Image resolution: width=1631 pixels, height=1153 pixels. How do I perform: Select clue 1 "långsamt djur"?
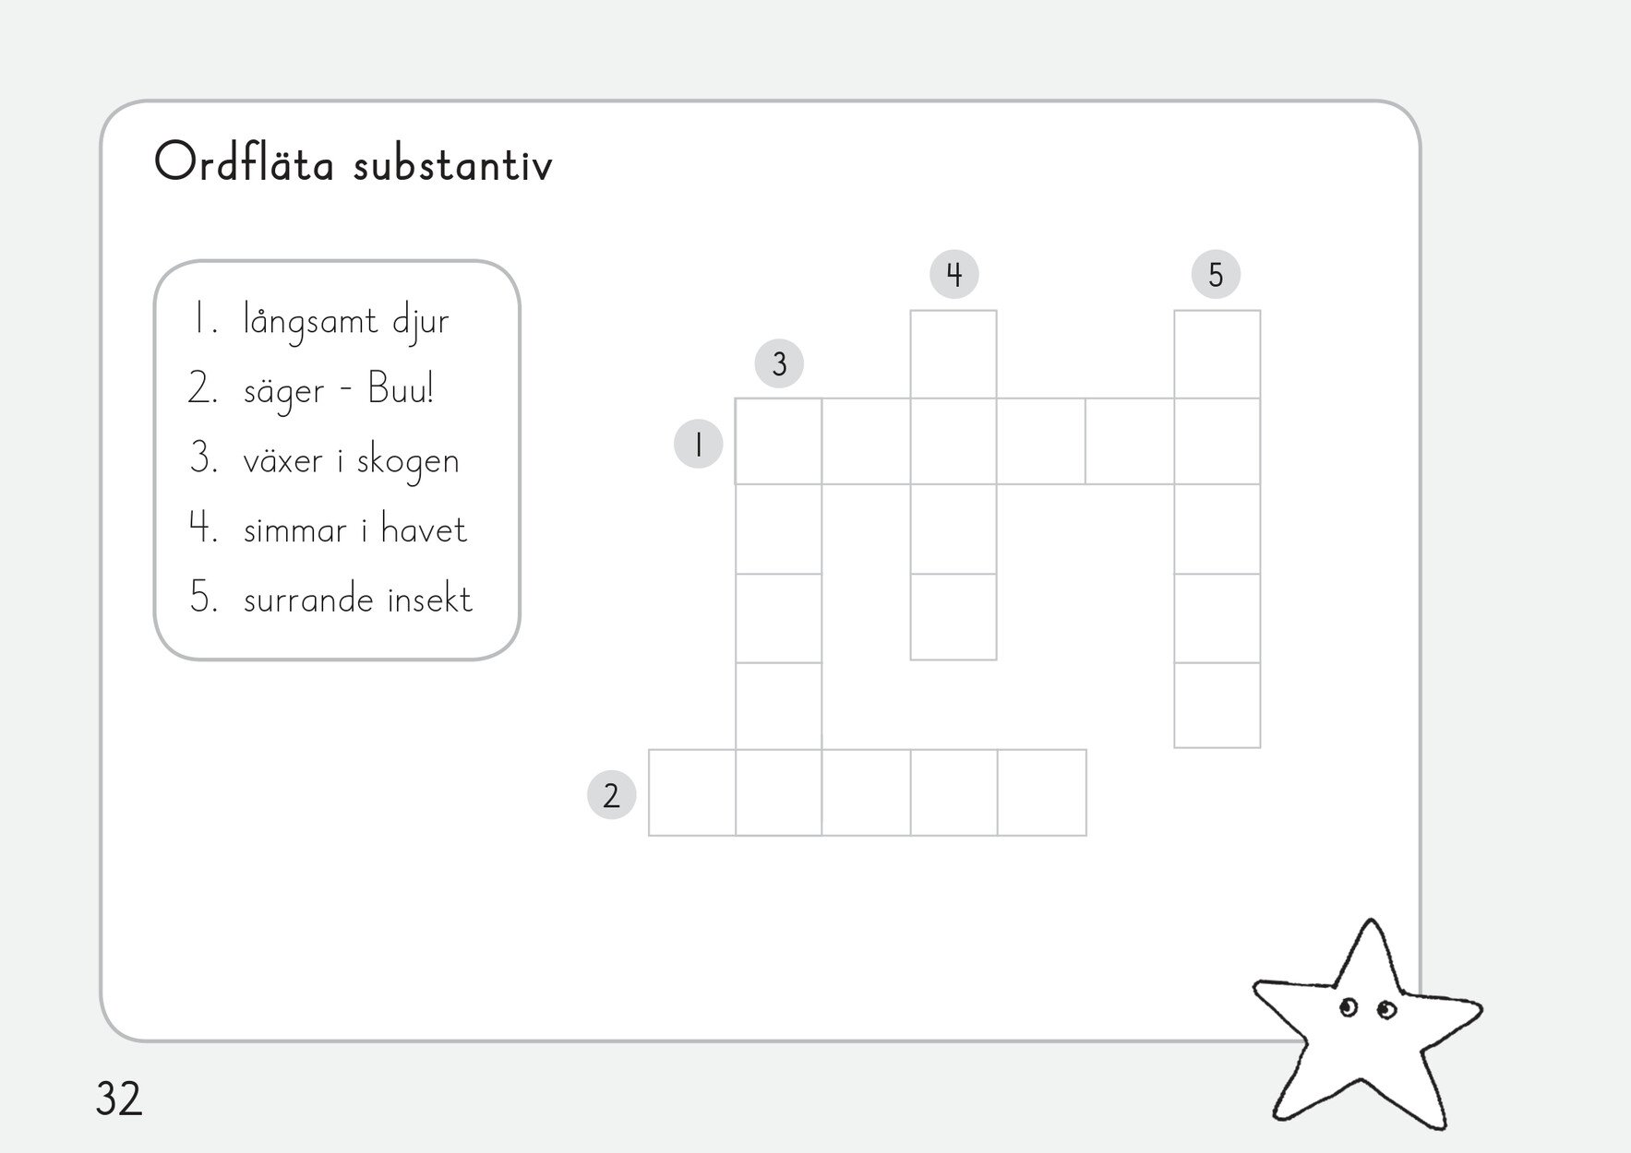[x=345, y=321]
